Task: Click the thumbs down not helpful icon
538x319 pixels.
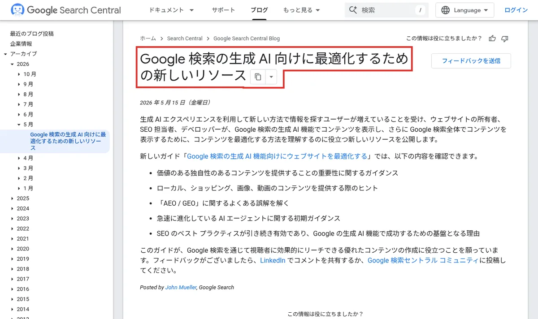Action: click(x=505, y=39)
